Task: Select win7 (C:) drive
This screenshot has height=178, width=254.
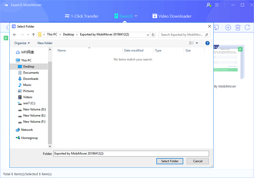Action: click(26, 103)
